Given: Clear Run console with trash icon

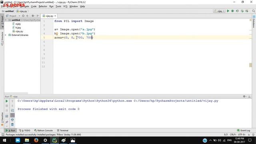Looking at the screenshot, I should tap(12, 125).
